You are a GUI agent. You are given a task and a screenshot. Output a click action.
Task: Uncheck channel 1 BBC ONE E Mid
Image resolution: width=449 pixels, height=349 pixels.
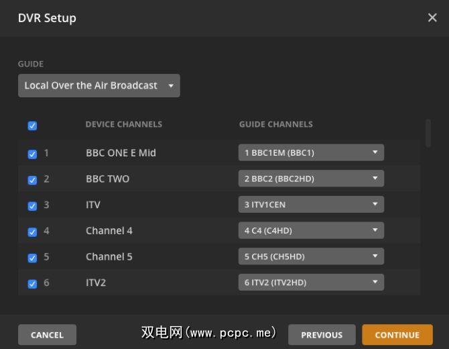tap(32, 154)
